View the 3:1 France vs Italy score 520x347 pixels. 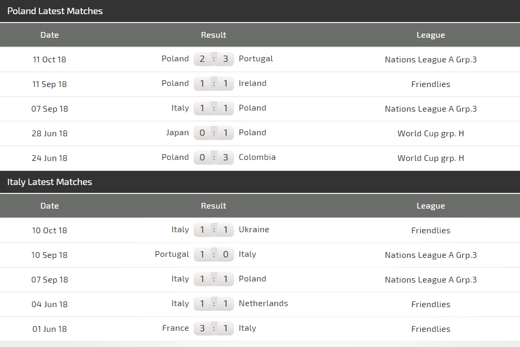pyautogui.click(x=214, y=328)
